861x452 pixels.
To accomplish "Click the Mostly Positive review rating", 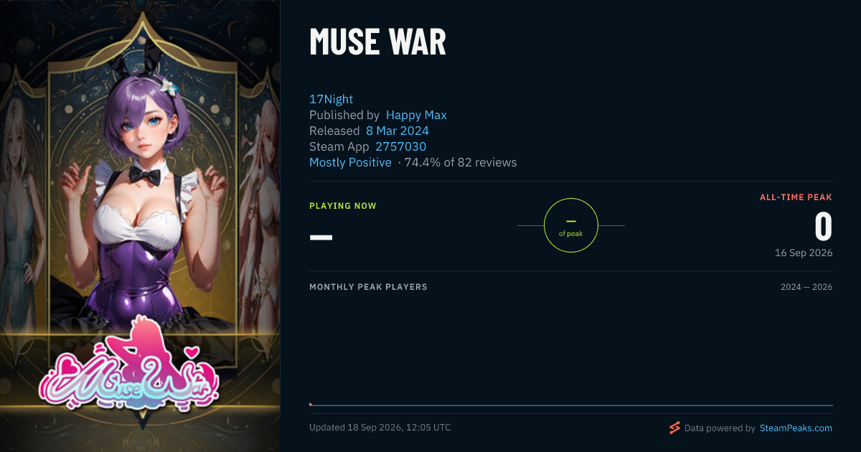I will [350, 162].
